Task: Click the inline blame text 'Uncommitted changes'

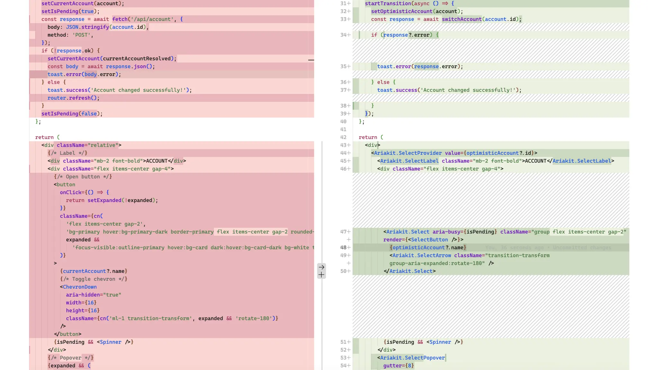Action: [582, 248]
